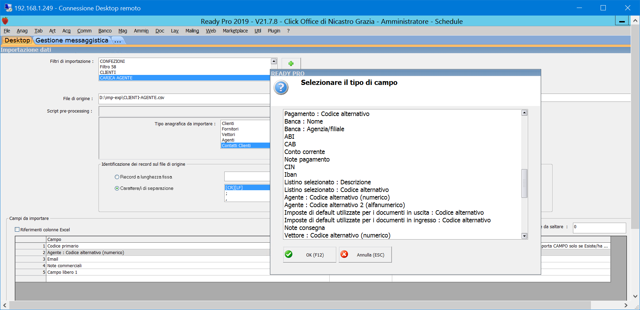This screenshot has height=310, width=640.
Task: Open the ellipsis tab
Action: pos(118,40)
